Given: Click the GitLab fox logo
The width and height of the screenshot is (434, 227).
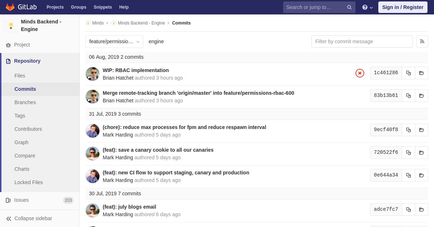Looking at the screenshot, I should pos(10,7).
